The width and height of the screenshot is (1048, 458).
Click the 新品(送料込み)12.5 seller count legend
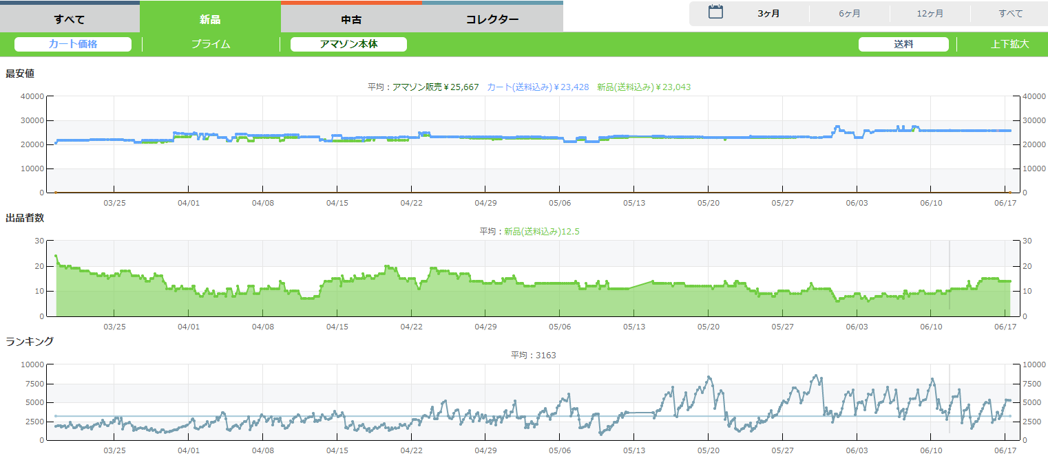[x=541, y=232]
